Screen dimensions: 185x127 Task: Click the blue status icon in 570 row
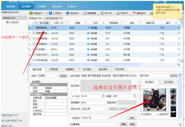coord(88,38)
